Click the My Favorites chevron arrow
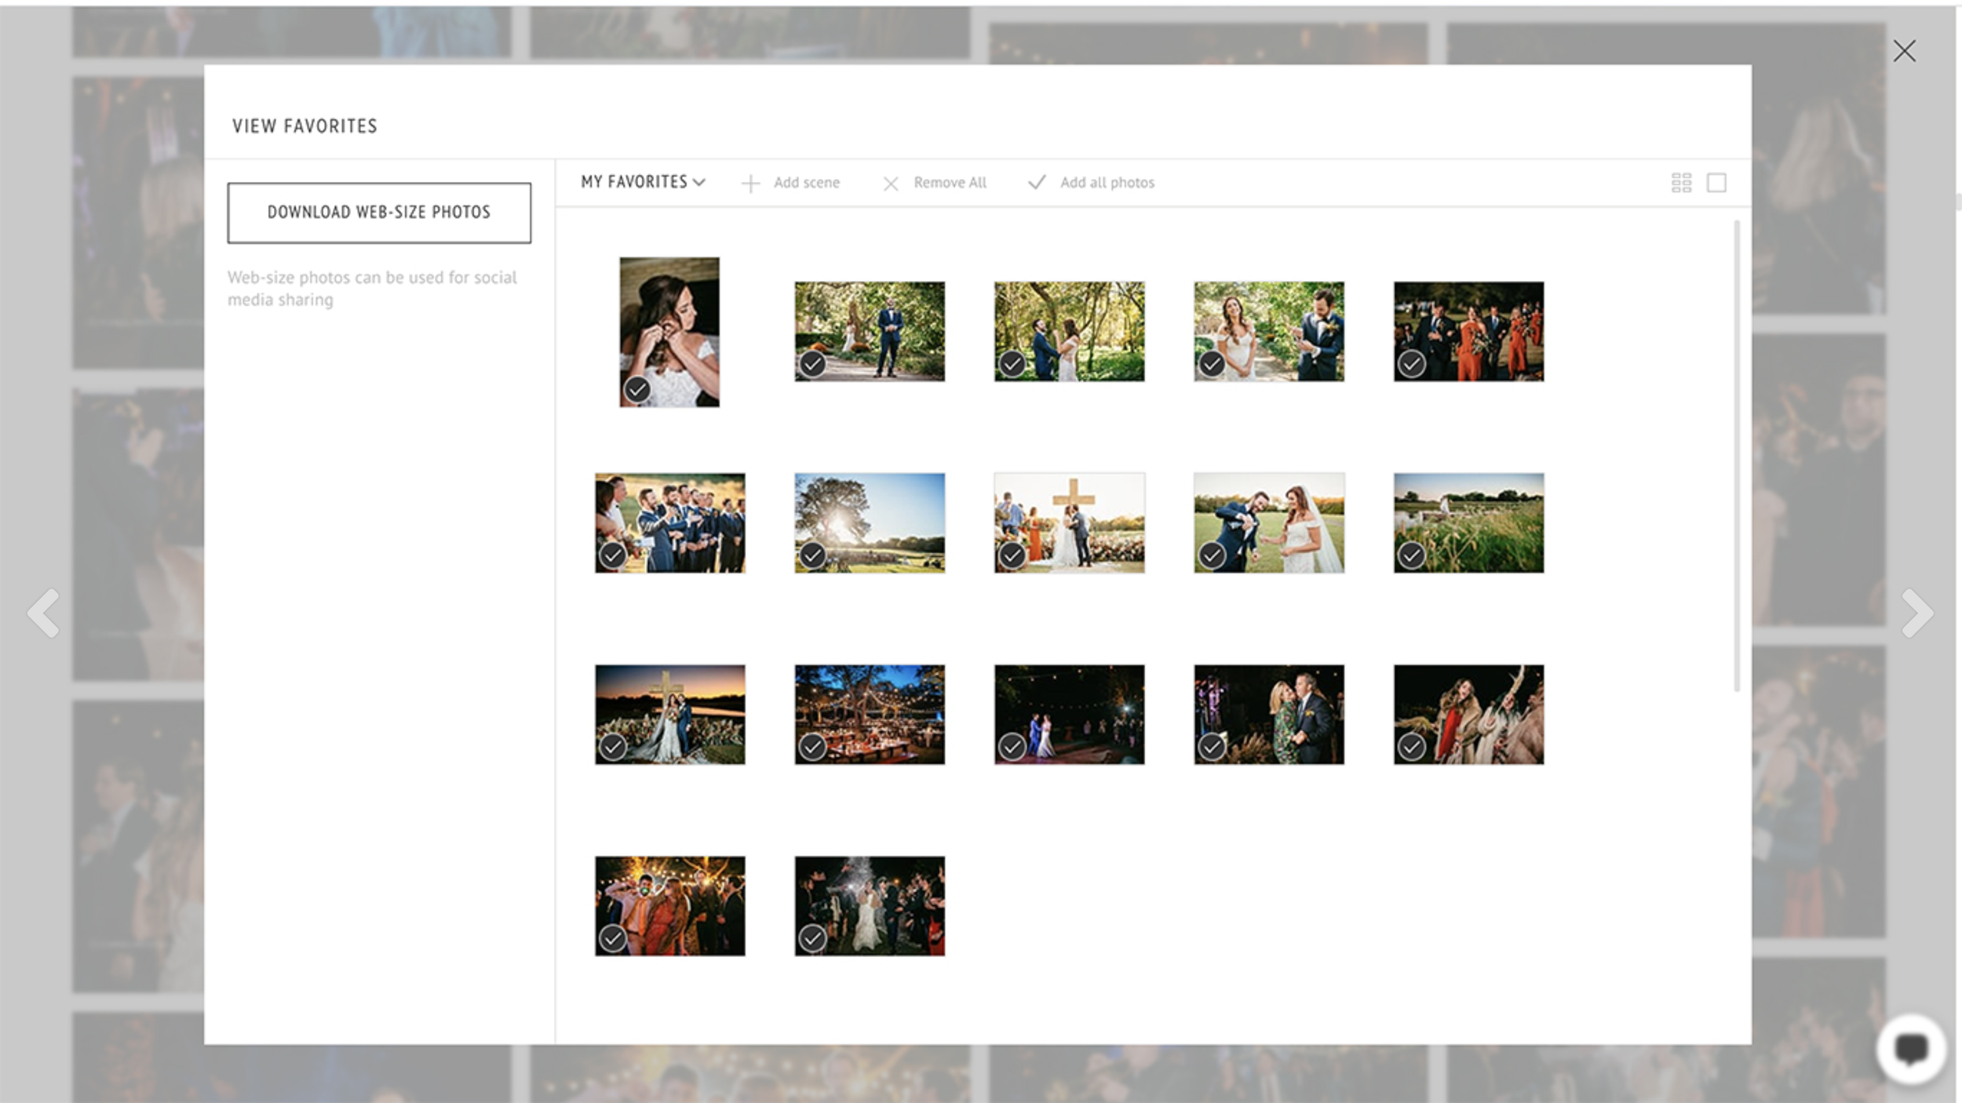 (699, 183)
